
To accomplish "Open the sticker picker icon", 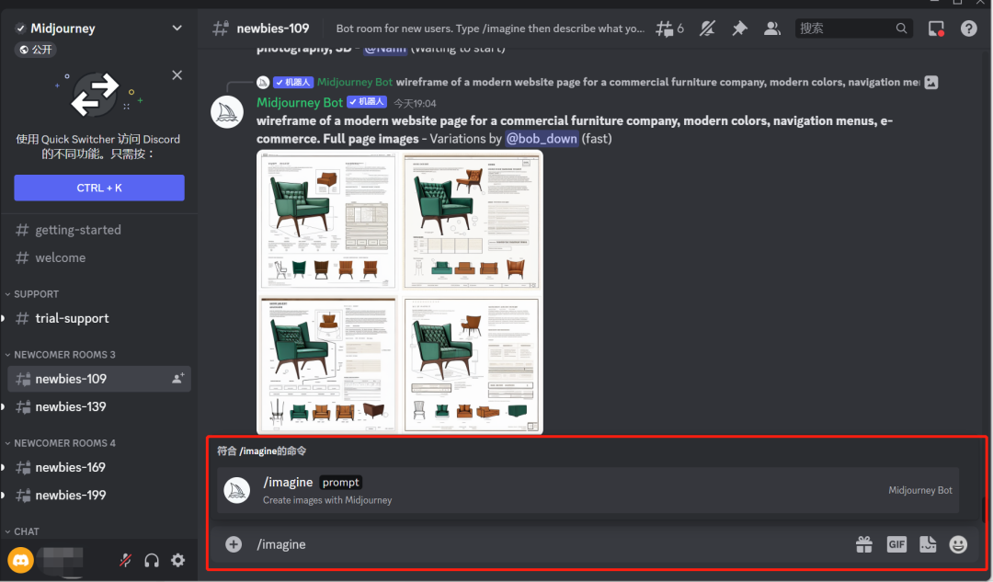I will pyautogui.click(x=928, y=544).
